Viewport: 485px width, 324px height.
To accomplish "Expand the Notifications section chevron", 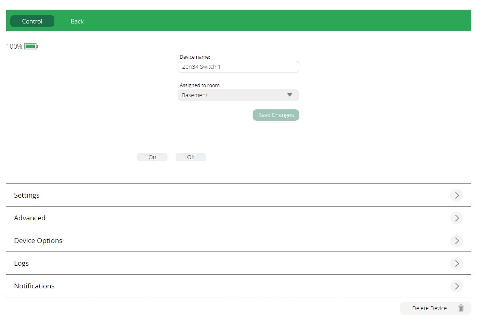I will tap(457, 286).
